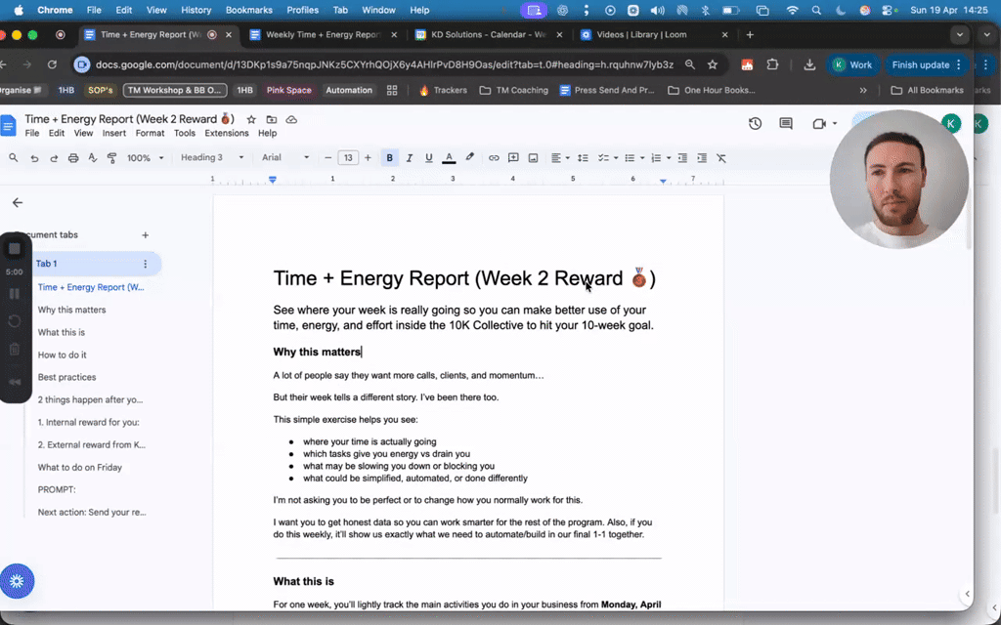This screenshot has height=625, width=1001.
Task: Jump to 'Best practices' outline heading
Action: [66, 378]
